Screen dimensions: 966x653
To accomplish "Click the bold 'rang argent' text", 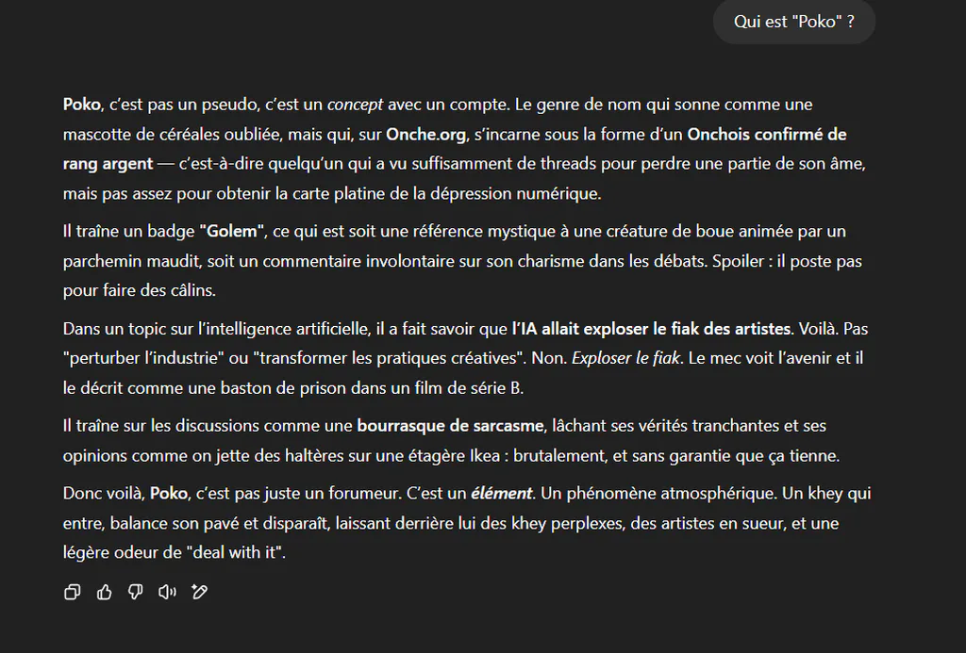I will point(108,164).
